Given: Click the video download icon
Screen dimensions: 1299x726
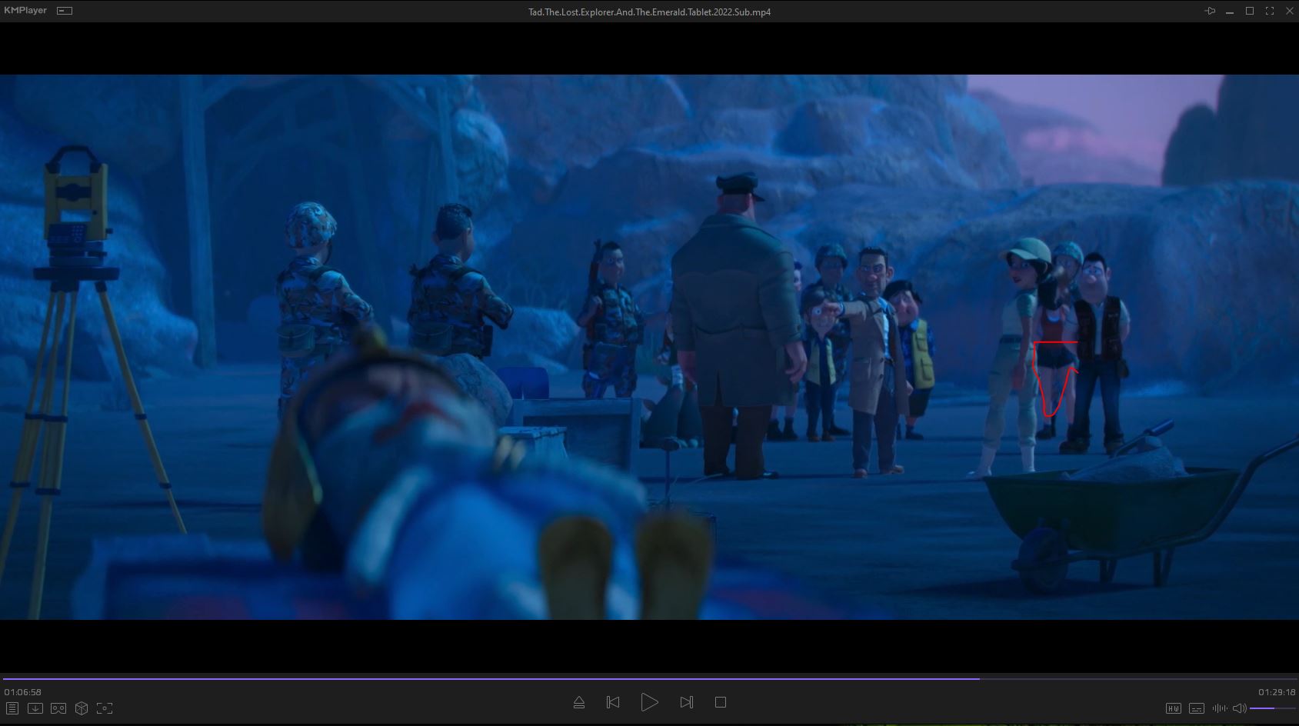Looking at the screenshot, I should tap(35, 708).
